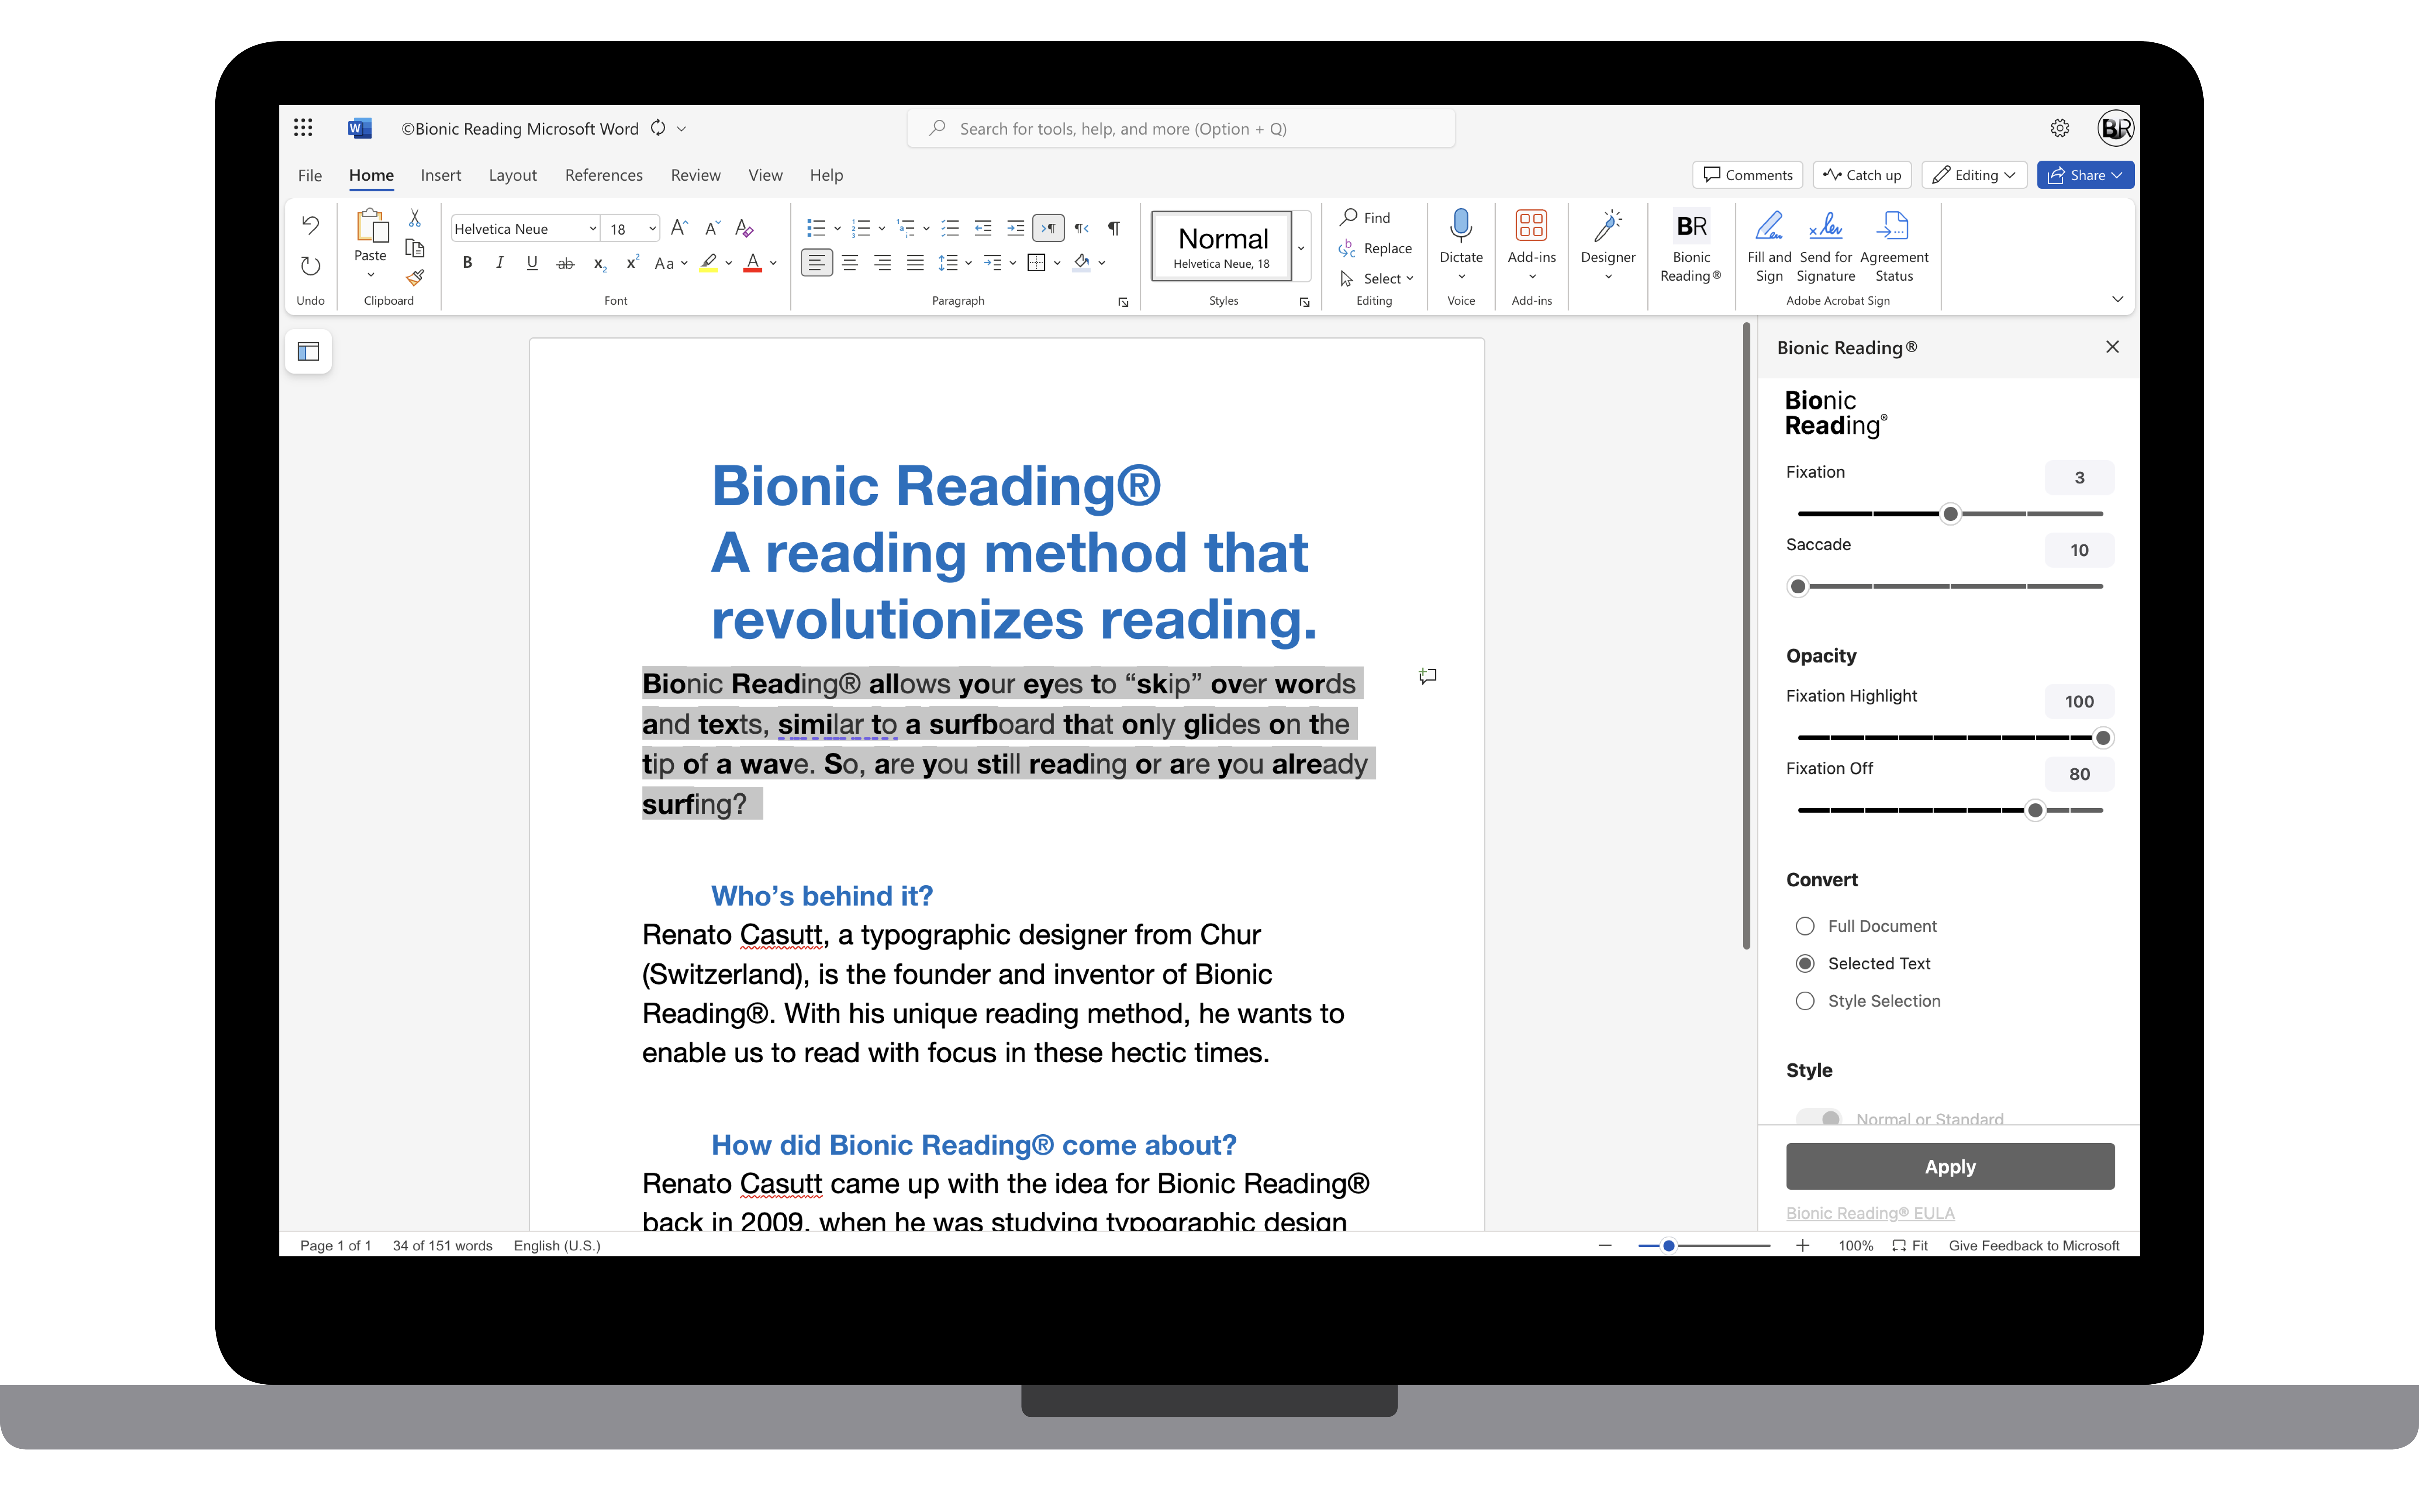The height and width of the screenshot is (1512, 2419).
Task: Justify the paragraph text
Action: (x=915, y=263)
